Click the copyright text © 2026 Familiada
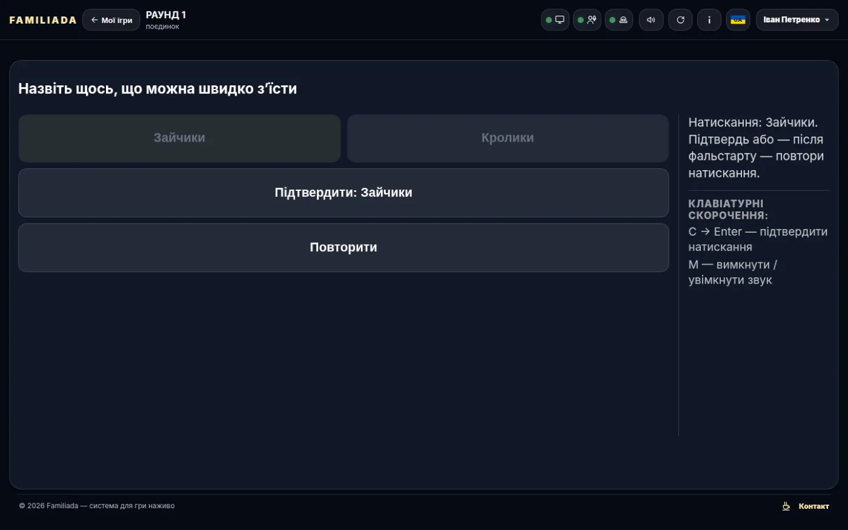 tap(97, 506)
